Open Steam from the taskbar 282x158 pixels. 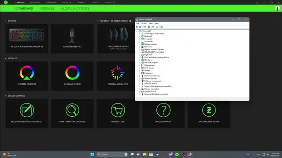pyautogui.click(x=157, y=154)
